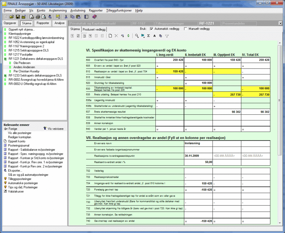This screenshot has height=233, width=285.
Task: Select Per Christian Huseby in tree
Action: [26, 71]
